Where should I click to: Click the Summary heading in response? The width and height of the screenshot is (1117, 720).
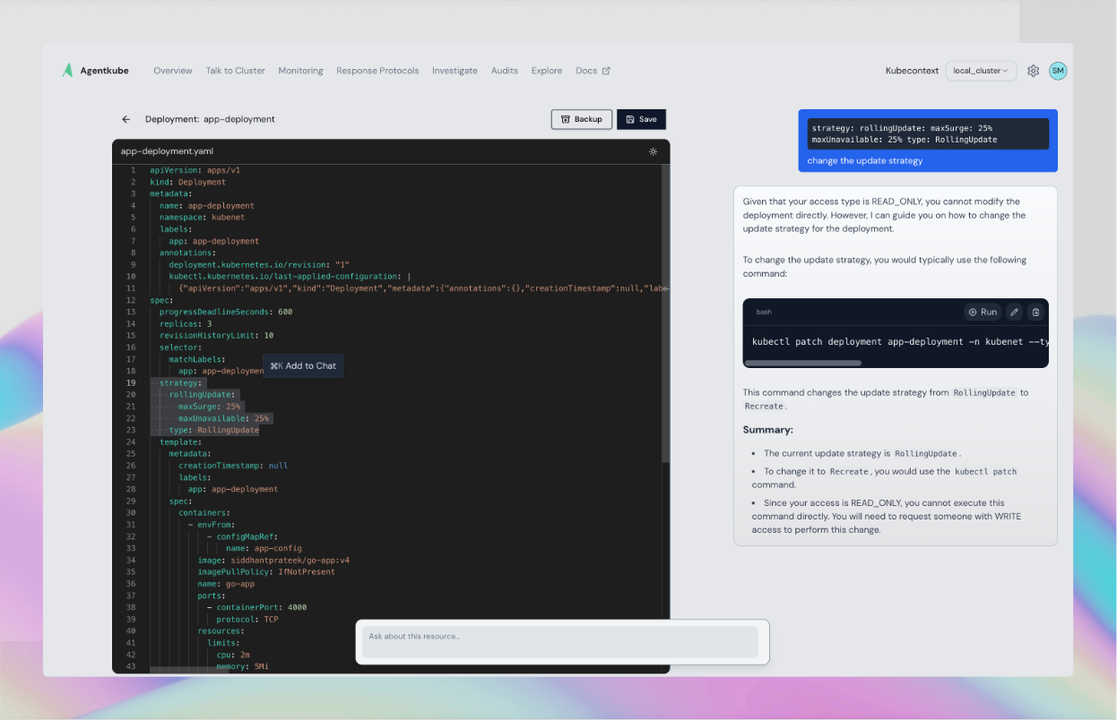[768, 430]
